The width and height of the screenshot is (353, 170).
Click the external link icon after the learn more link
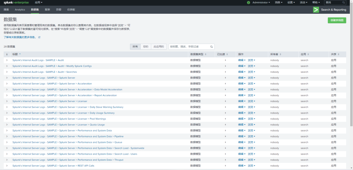click(x=39, y=37)
